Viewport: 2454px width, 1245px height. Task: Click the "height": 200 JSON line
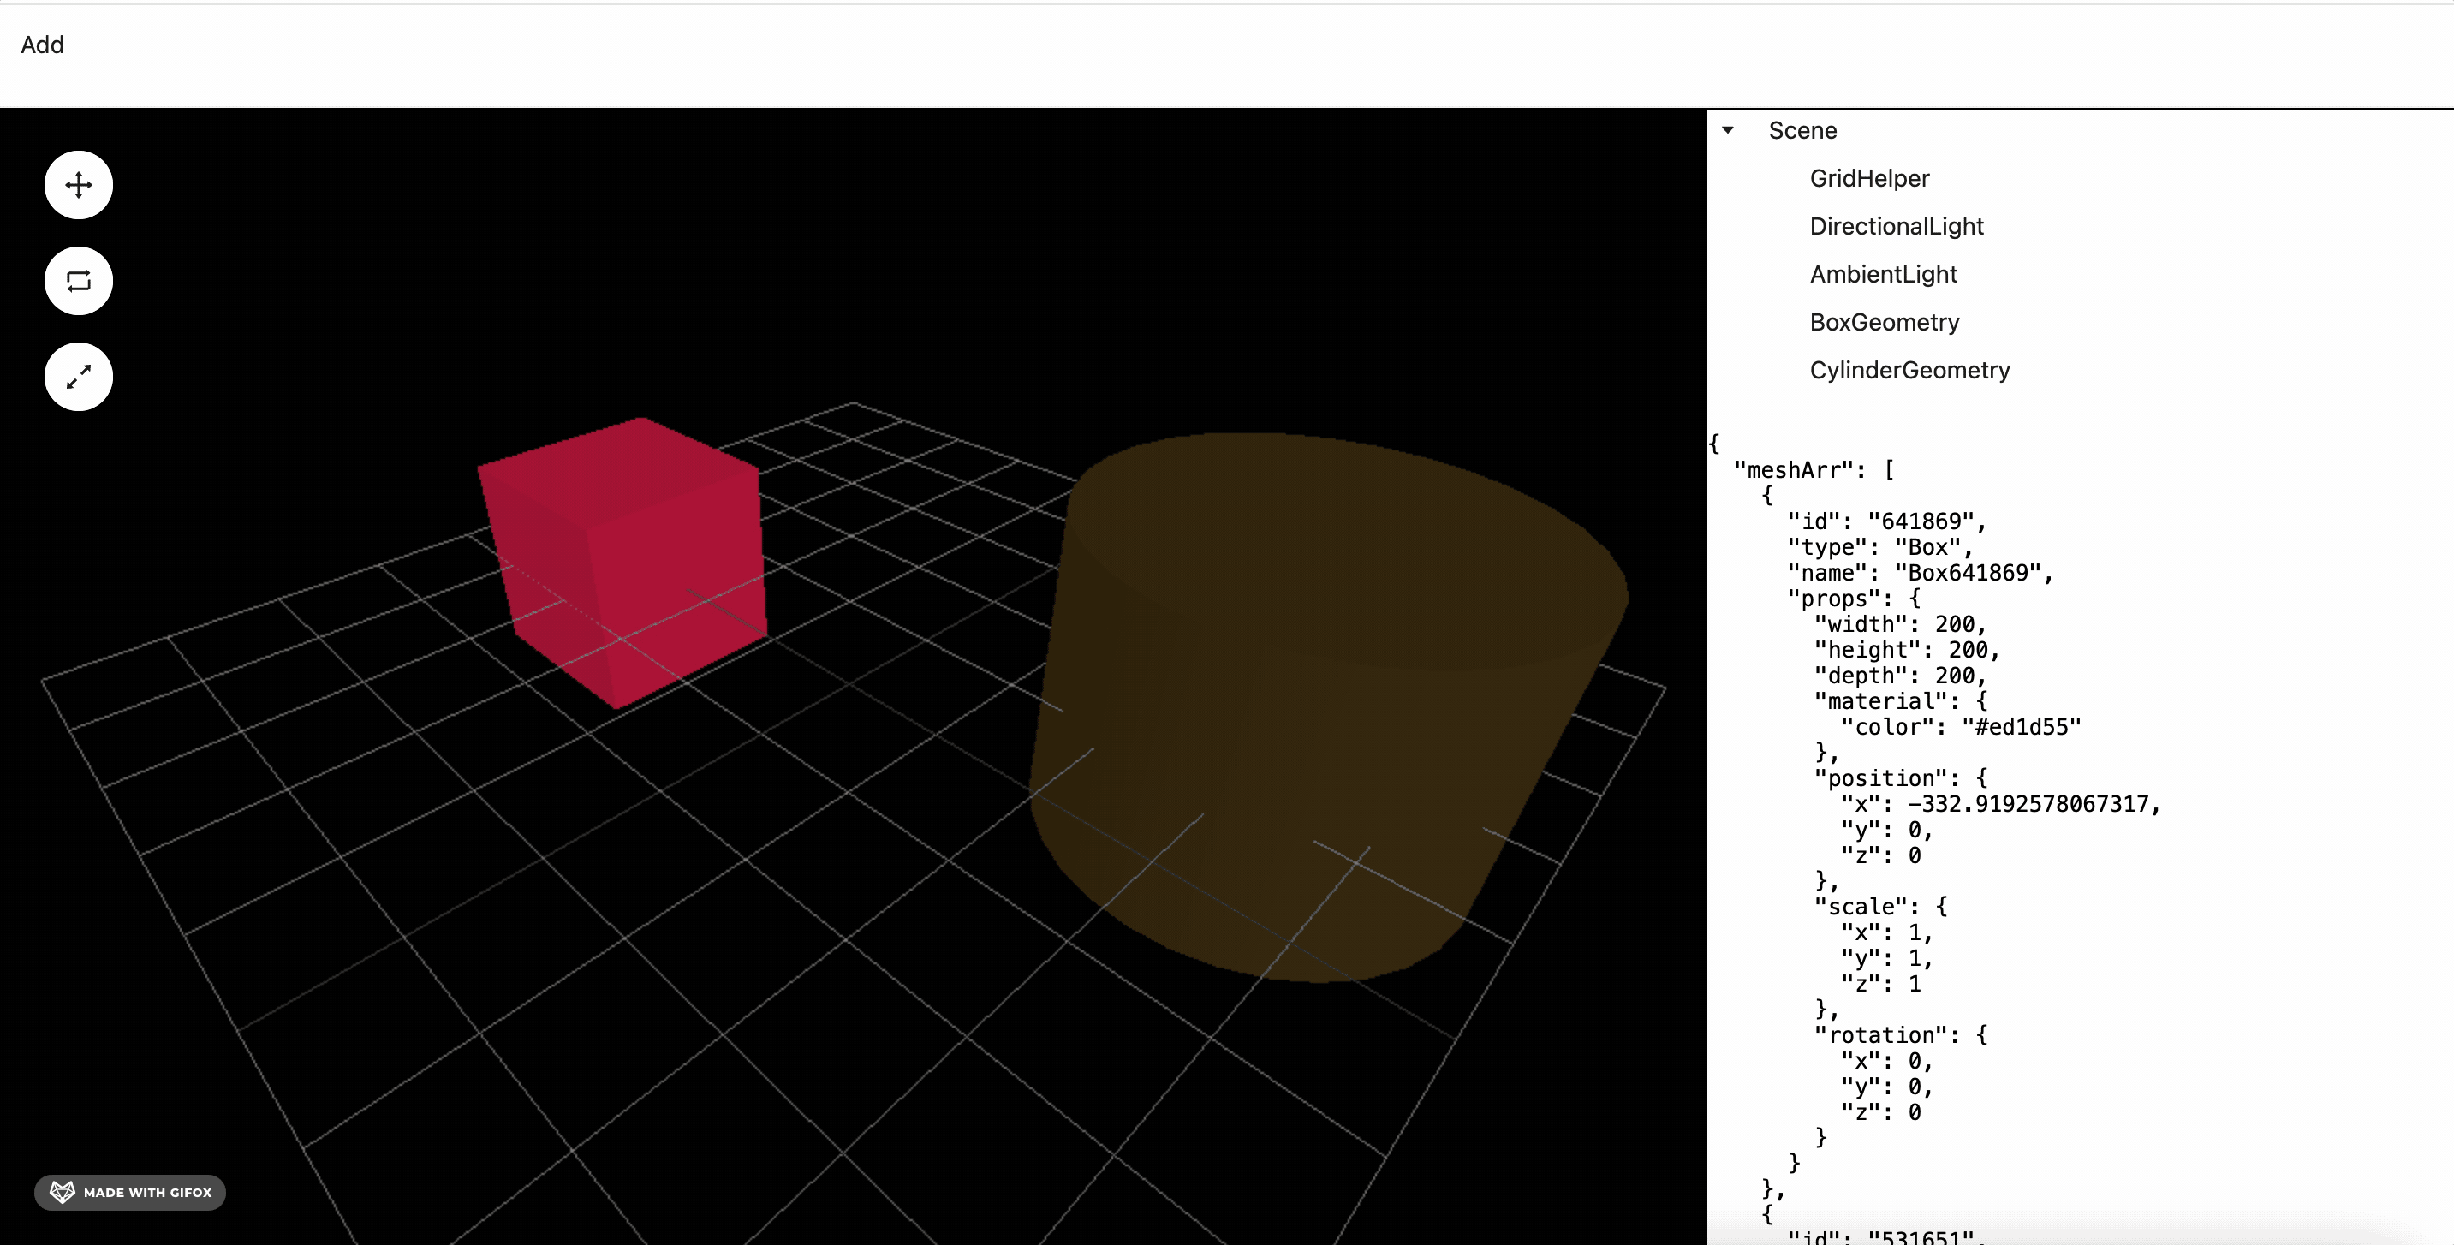pos(1906,650)
